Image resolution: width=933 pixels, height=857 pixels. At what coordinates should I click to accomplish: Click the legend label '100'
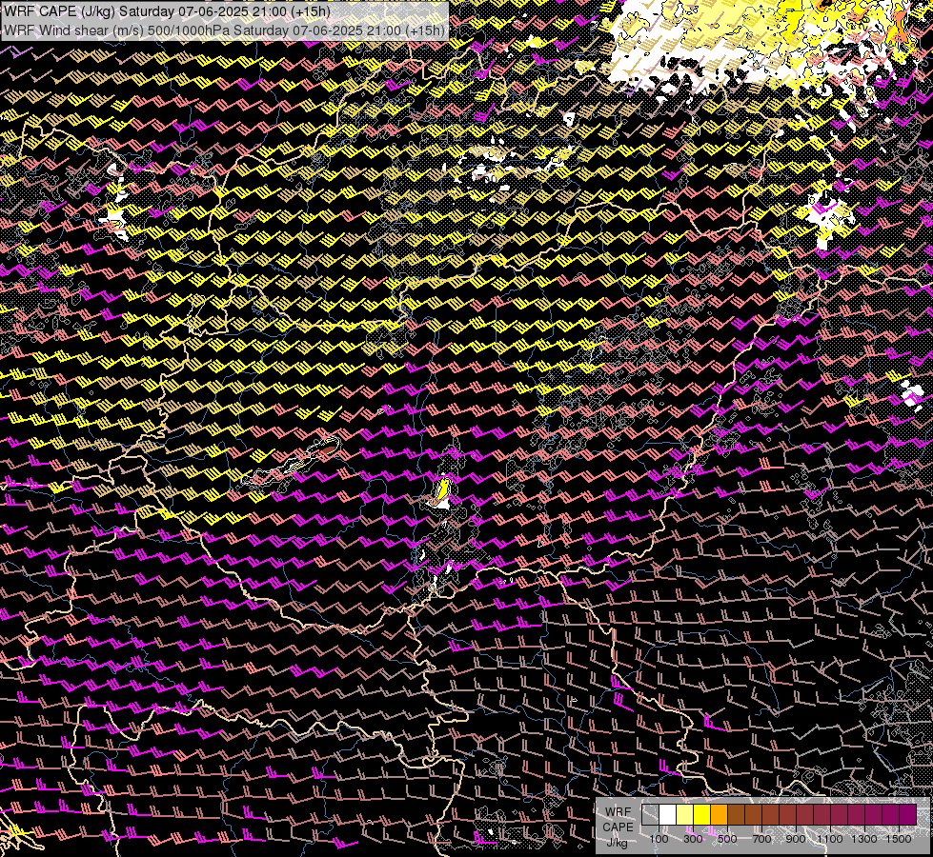point(659,839)
